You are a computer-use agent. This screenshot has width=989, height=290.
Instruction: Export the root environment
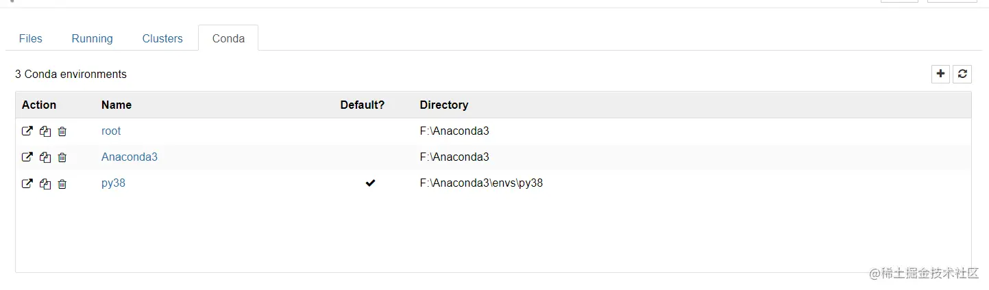point(27,131)
